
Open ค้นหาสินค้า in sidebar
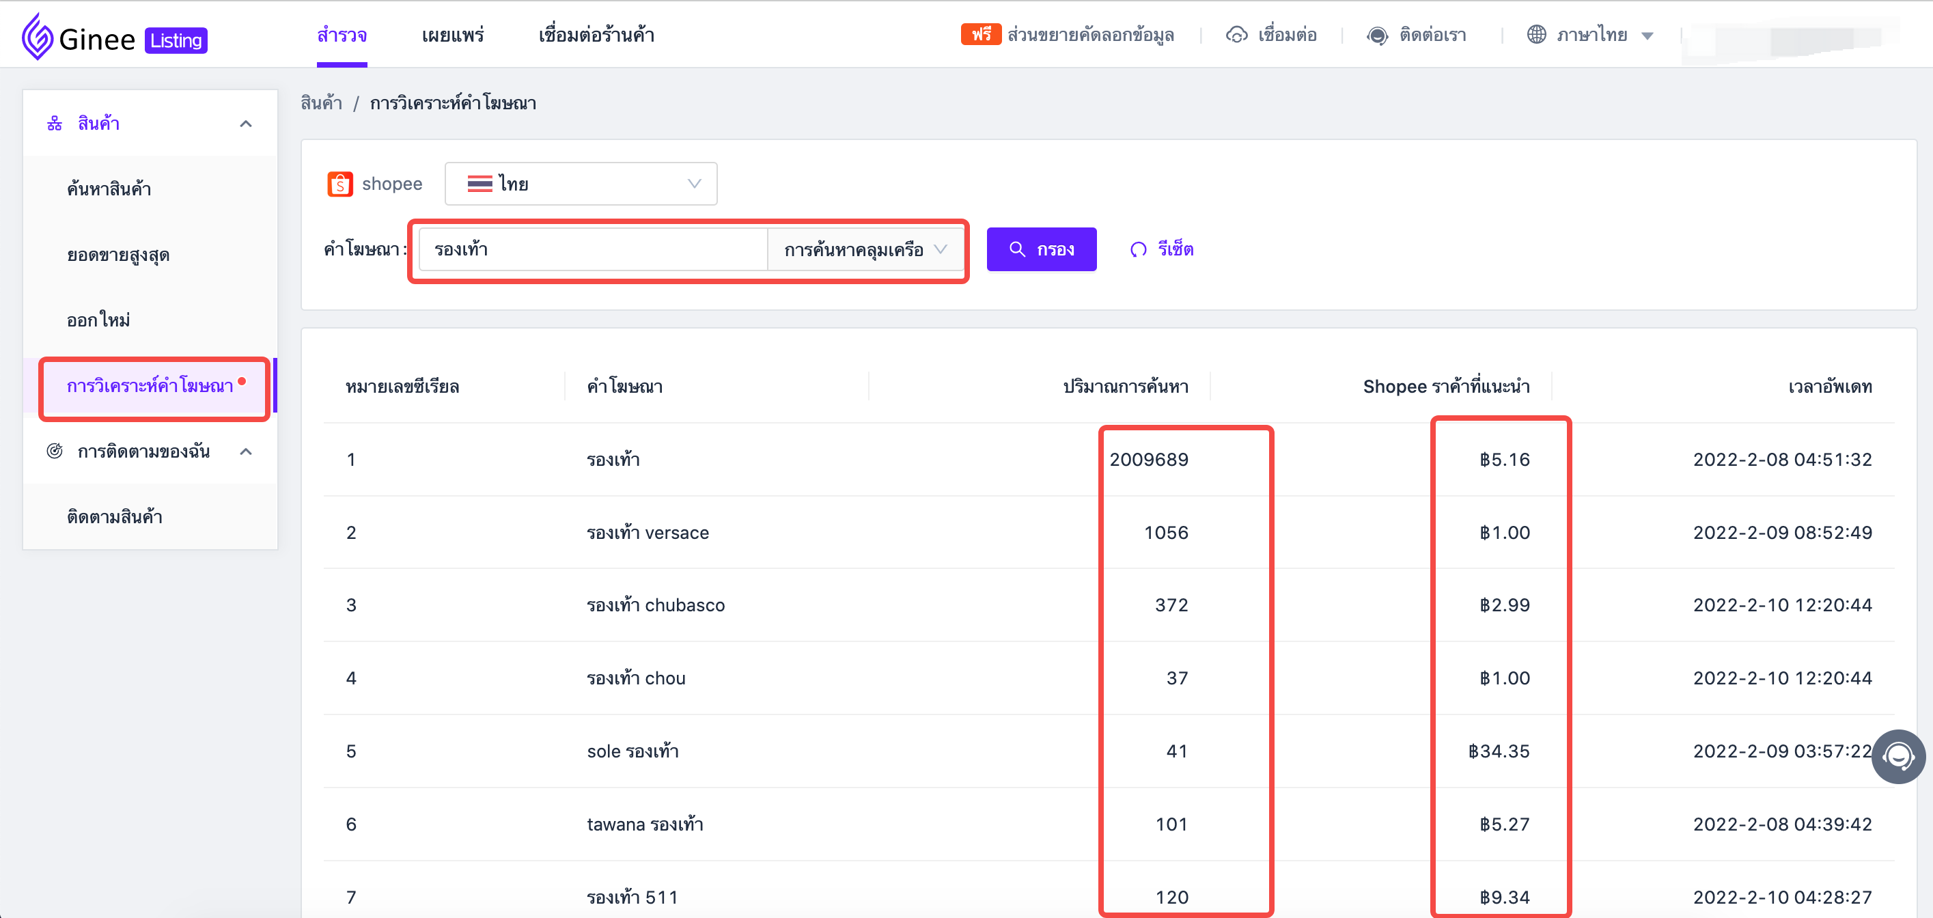click(x=109, y=189)
